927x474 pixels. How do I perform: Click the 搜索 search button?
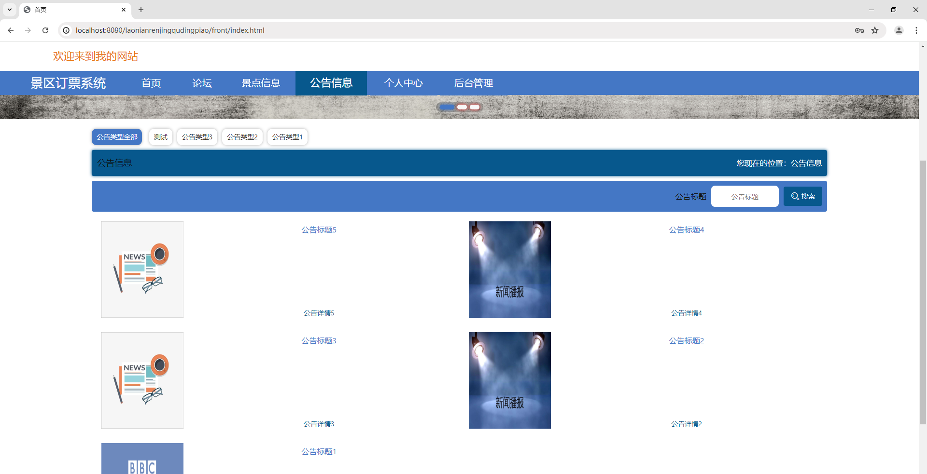(x=803, y=196)
